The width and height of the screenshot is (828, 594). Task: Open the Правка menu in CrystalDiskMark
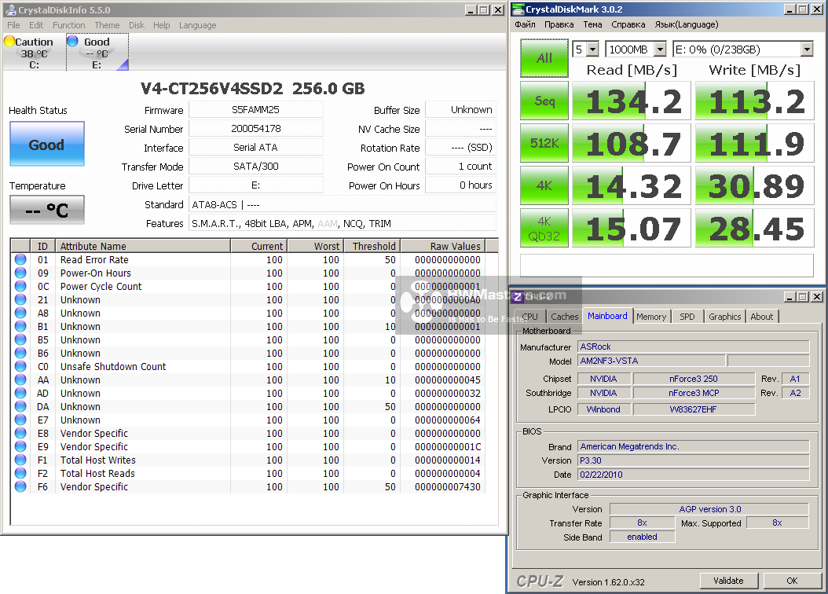(559, 24)
